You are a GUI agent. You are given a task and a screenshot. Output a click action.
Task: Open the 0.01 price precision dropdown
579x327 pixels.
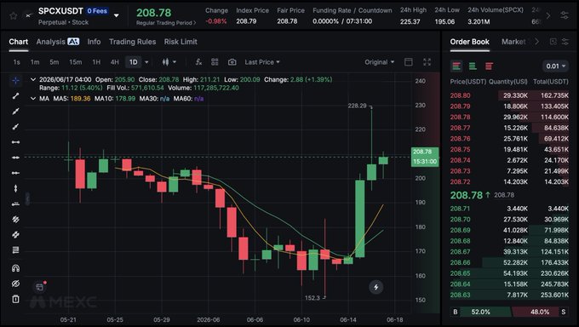[556, 66]
